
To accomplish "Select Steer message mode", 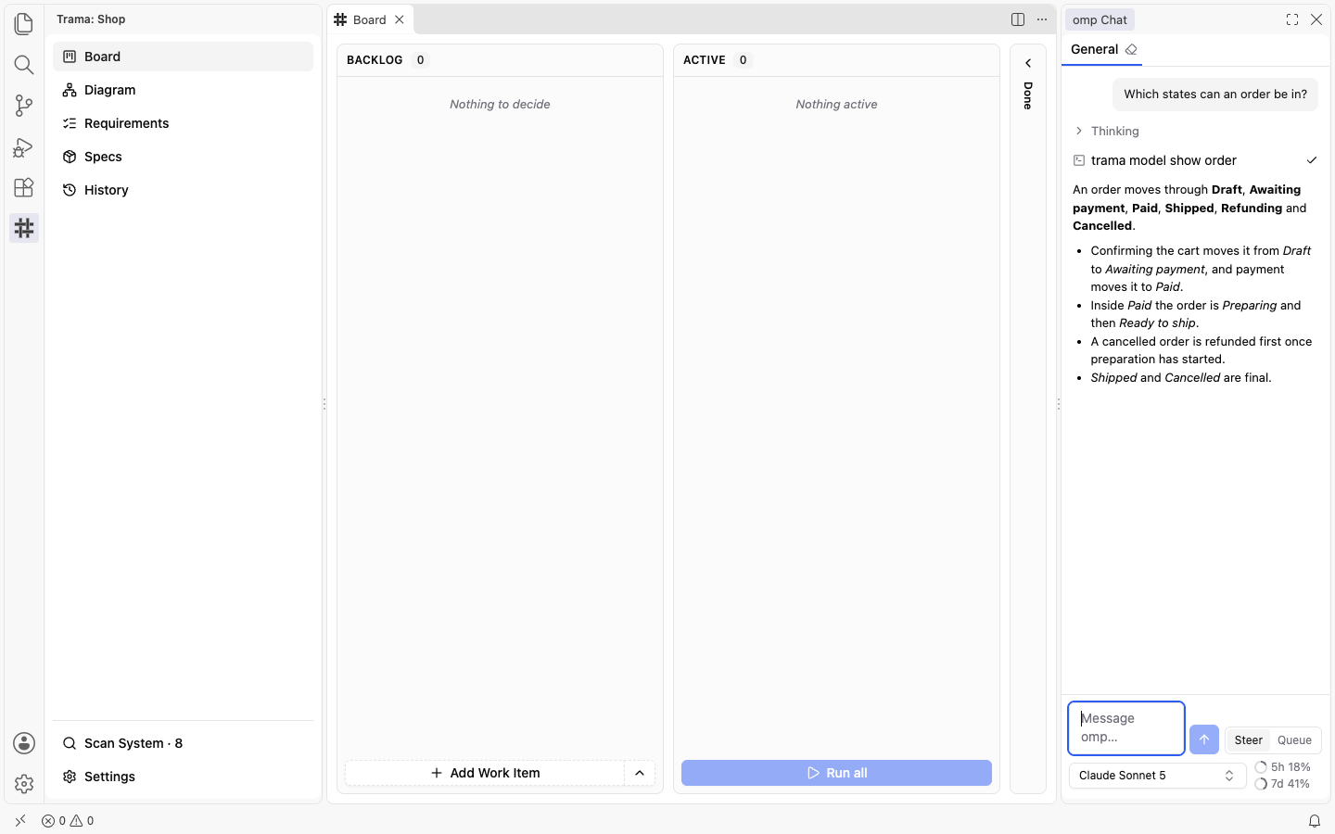I will [1248, 740].
